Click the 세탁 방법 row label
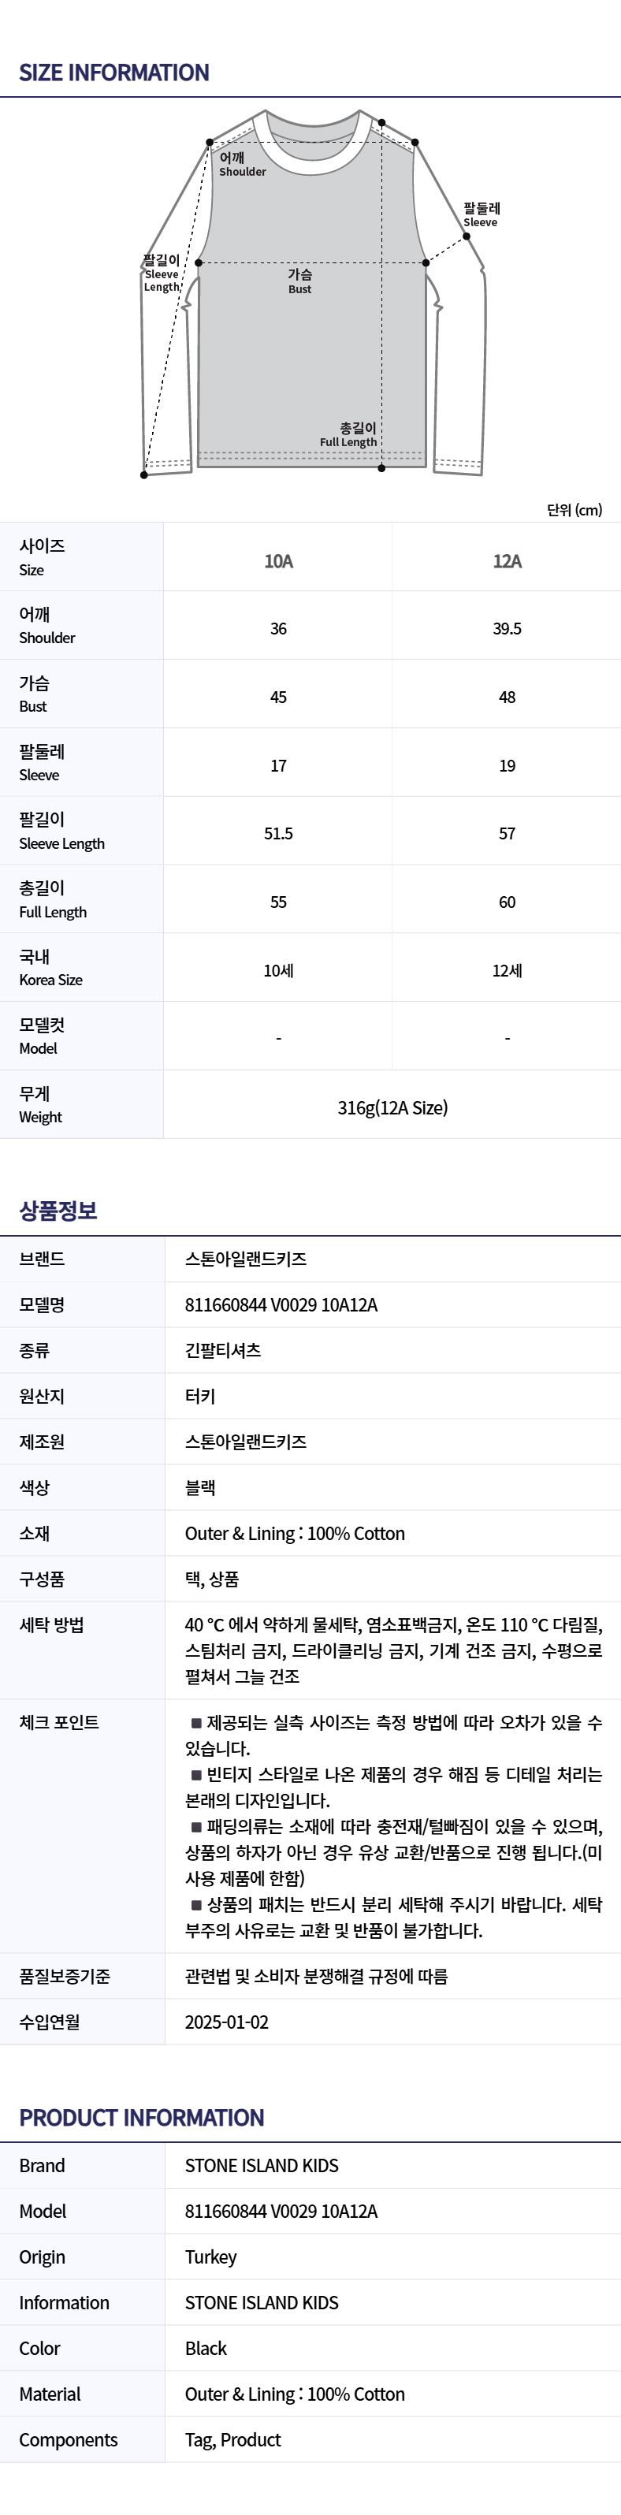The width and height of the screenshot is (621, 2515). (x=52, y=1624)
